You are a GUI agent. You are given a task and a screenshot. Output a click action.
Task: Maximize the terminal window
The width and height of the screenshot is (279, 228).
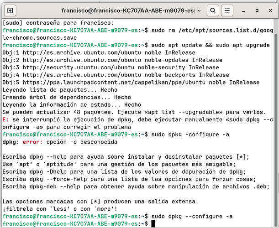pos(257,10)
